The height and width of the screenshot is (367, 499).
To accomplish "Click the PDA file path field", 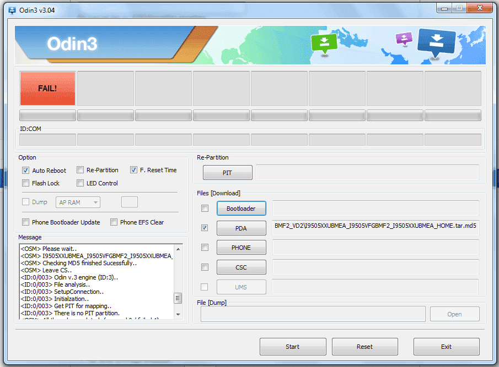I will 375,228.
